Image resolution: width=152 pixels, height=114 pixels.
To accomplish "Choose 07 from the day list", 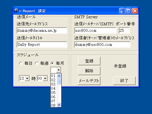I will pyautogui.click(x=54, y=101).
